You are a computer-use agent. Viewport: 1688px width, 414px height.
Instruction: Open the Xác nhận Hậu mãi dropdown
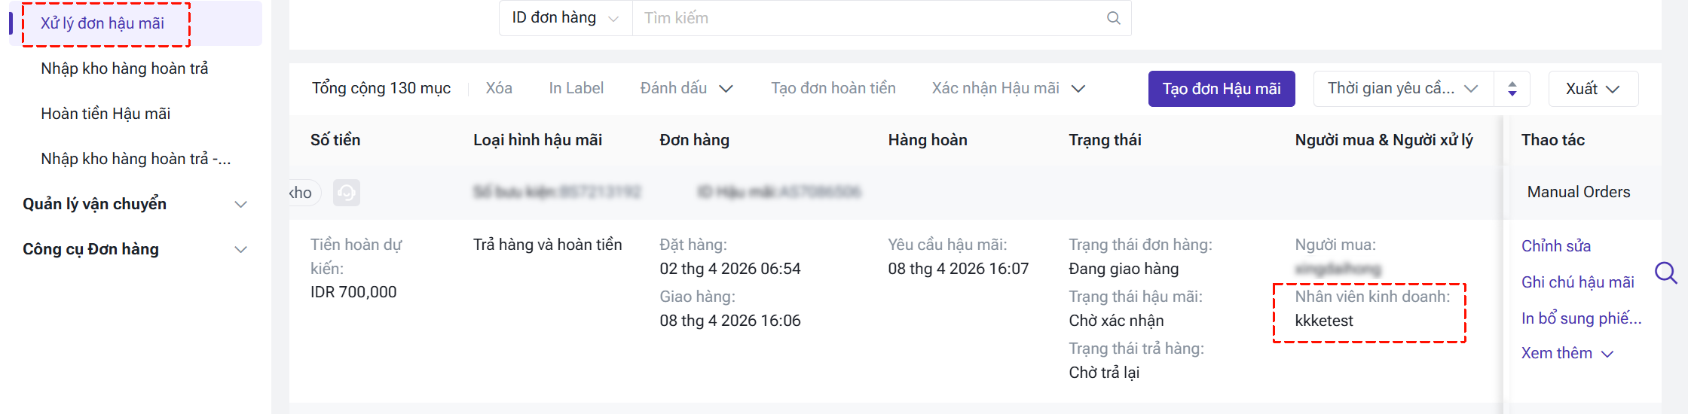point(1008,89)
